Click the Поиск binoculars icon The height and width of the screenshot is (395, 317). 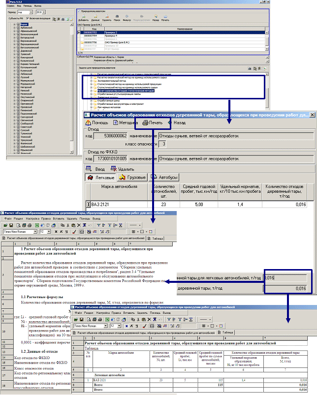tap(117, 17)
